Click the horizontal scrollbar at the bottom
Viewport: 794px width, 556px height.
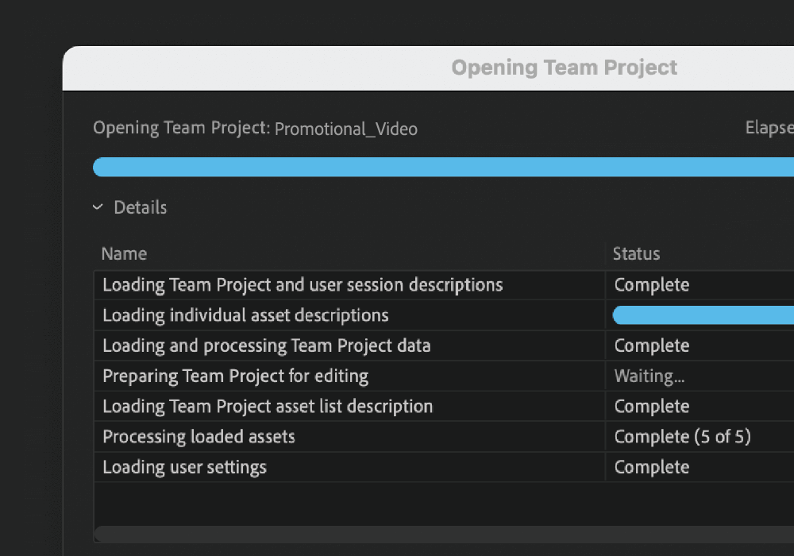pos(443,535)
